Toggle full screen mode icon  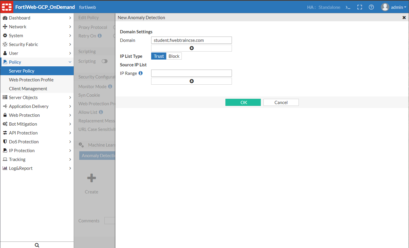click(x=359, y=7)
